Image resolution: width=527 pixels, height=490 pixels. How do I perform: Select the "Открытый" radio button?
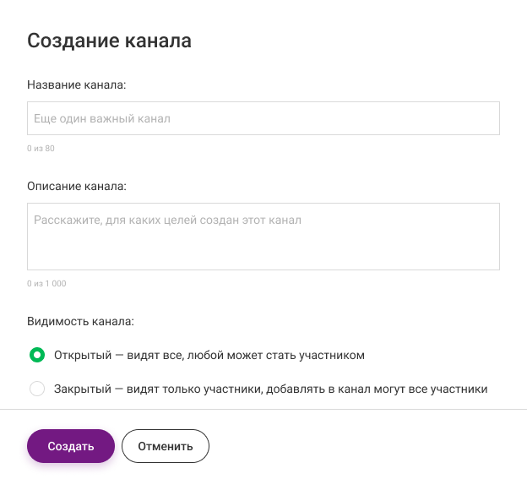pos(37,356)
